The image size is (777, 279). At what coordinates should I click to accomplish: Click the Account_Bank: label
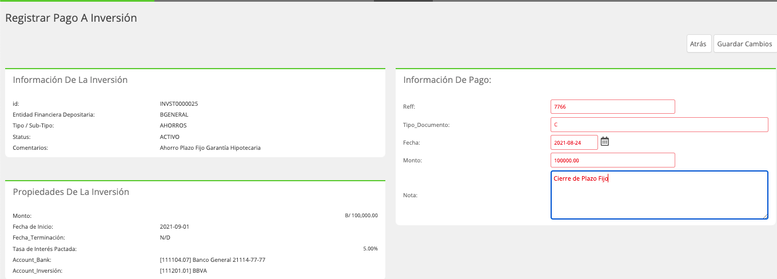click(31, 260)
